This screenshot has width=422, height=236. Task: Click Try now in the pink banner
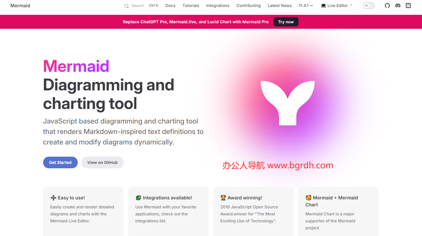(x=286, y=22)
